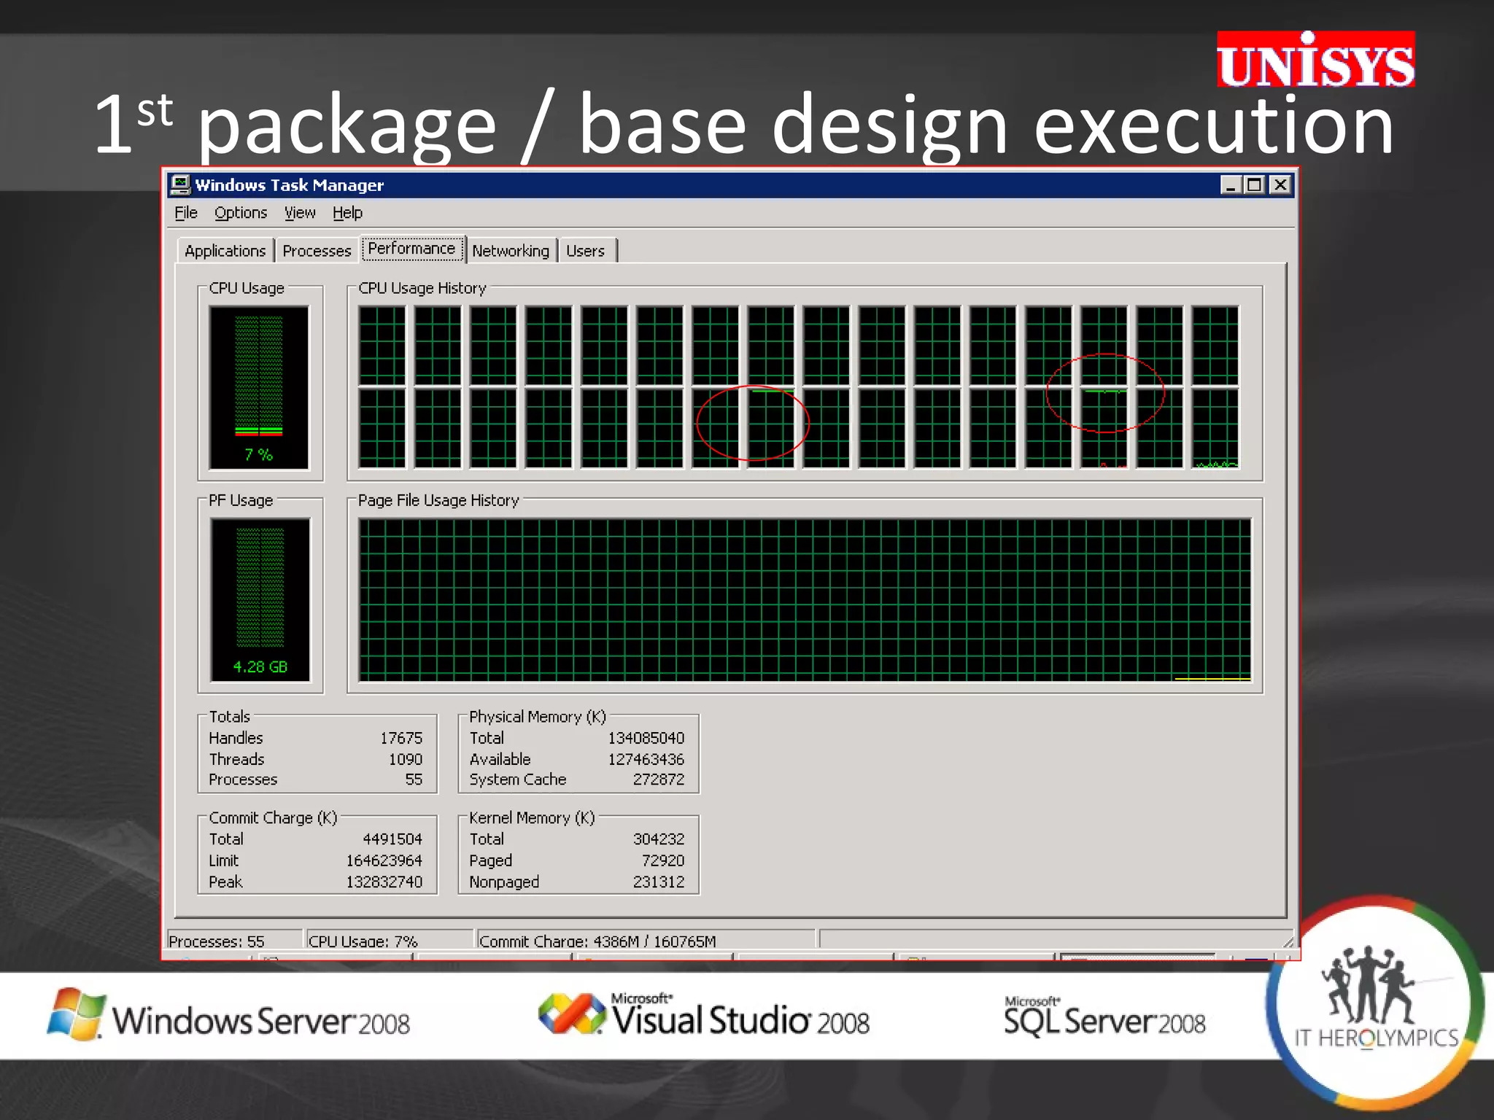Click the IT Herolympics badge
Viewport: 1494px width, 1120px height.
pos(1376,1003)
